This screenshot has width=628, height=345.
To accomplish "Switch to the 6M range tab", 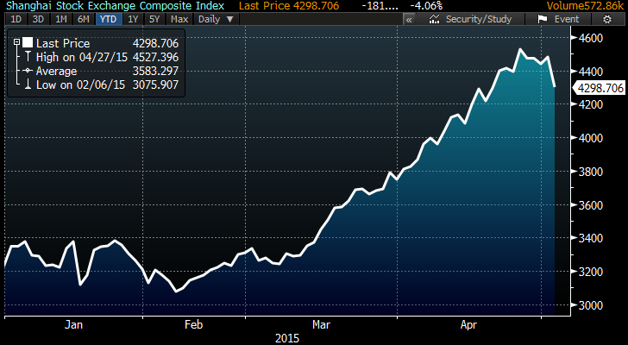I will (84, 19).
